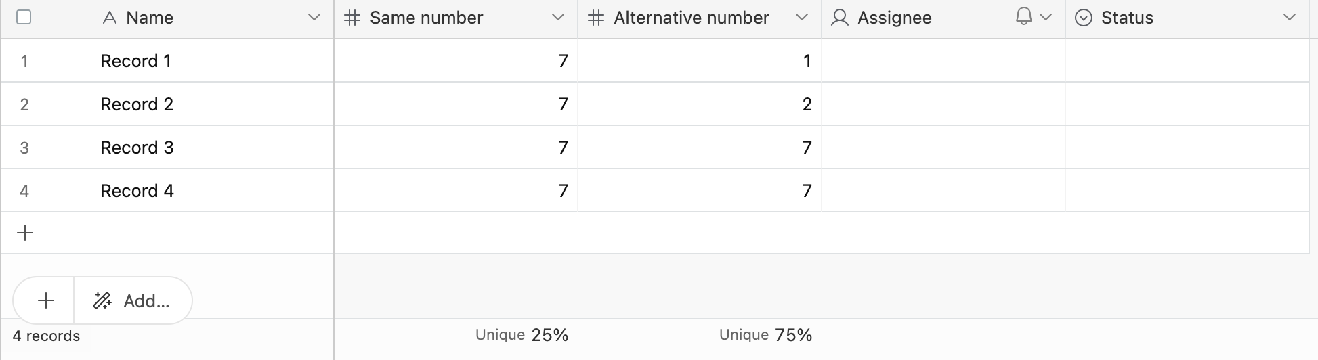Click the plus icon to add row

click(25, 233)
